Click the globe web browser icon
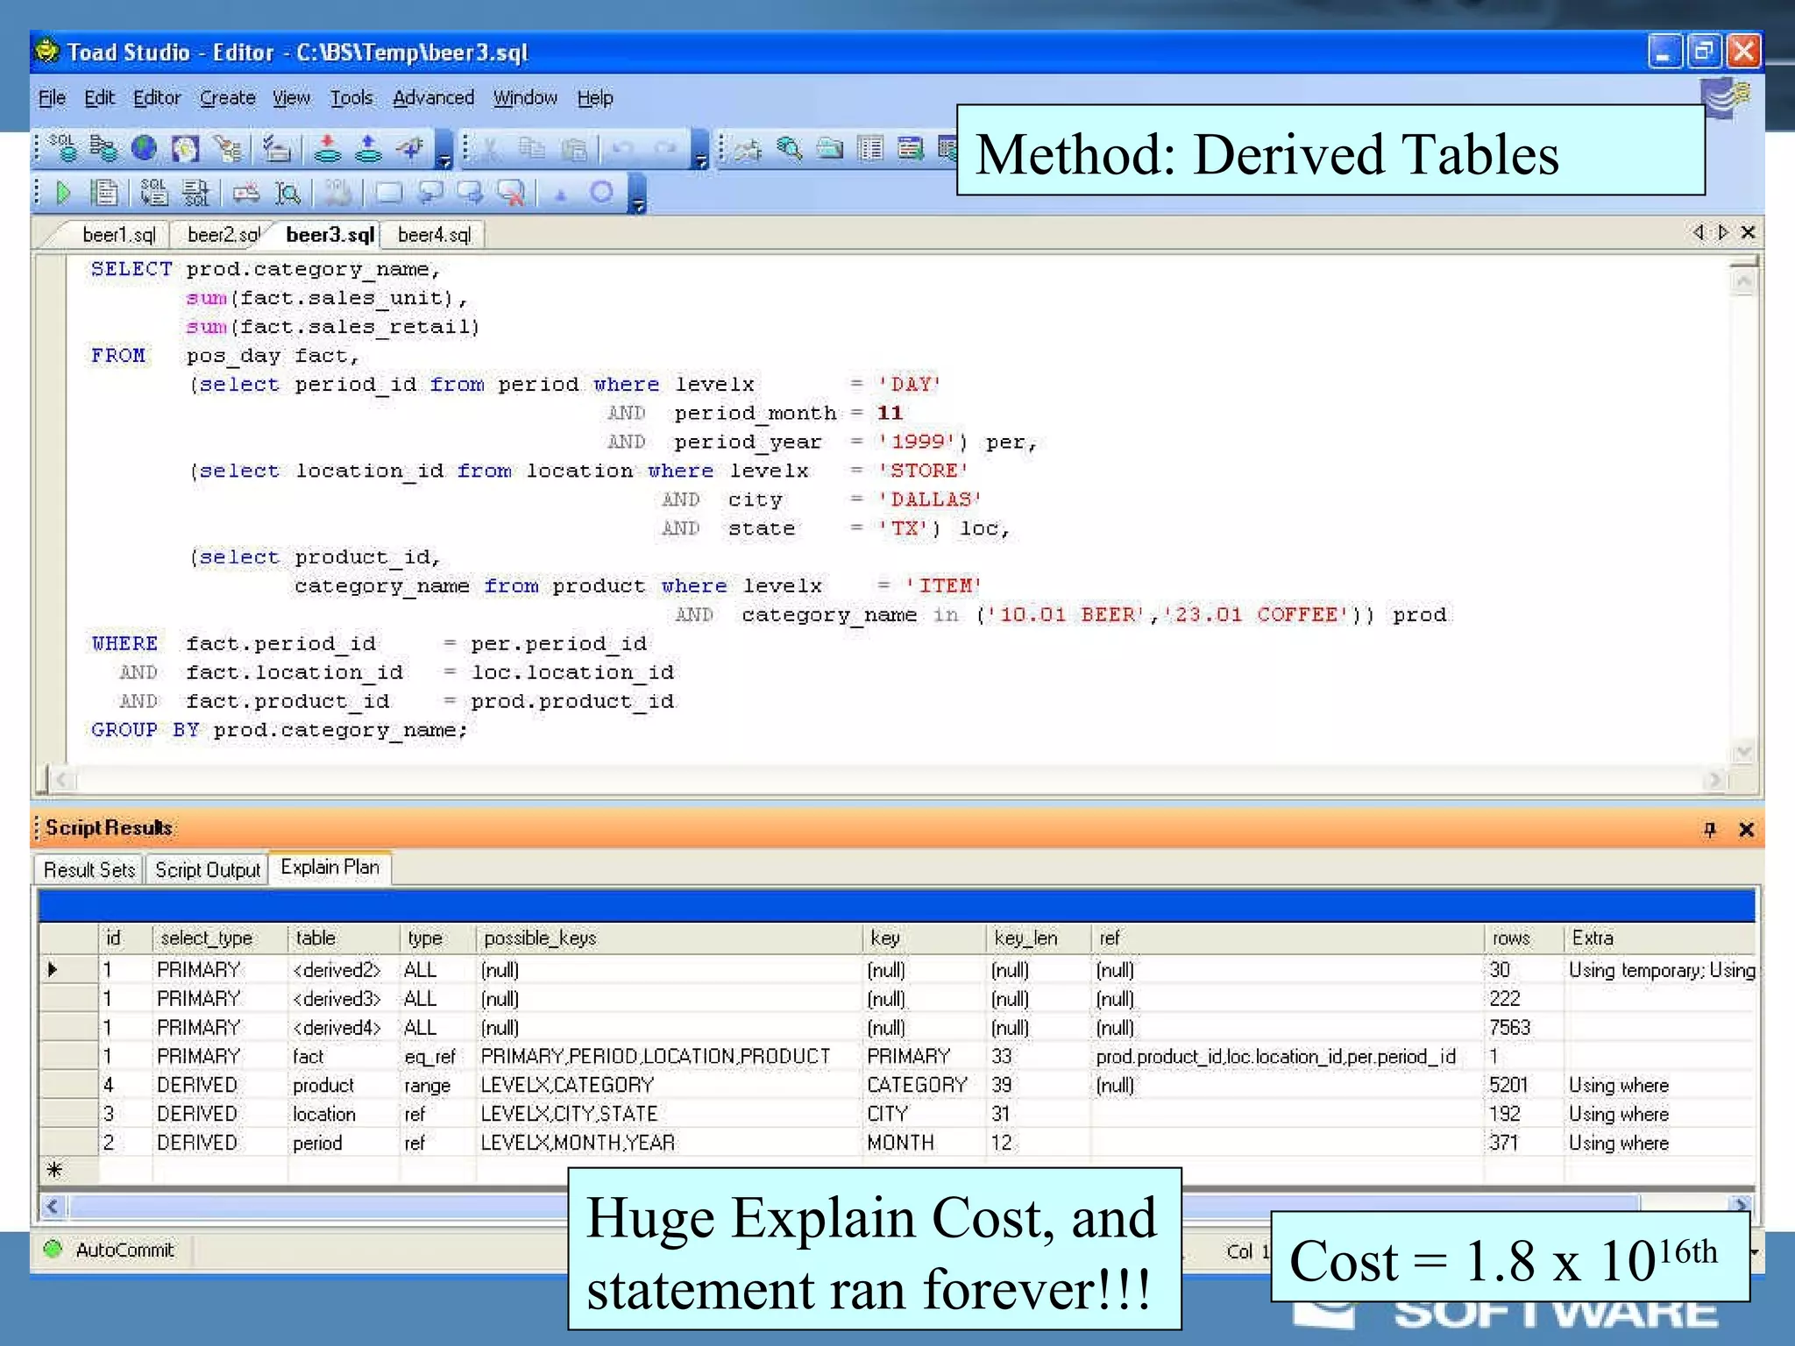Viewport: 1795px width, 1346px height. [x=144, y=148]
